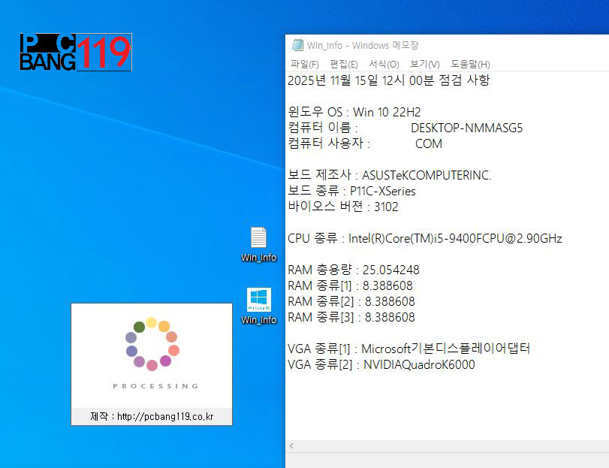Viewport: 609px width, 468px height.
Task: Open the 서식(O) menu
Action: (384, 64)
